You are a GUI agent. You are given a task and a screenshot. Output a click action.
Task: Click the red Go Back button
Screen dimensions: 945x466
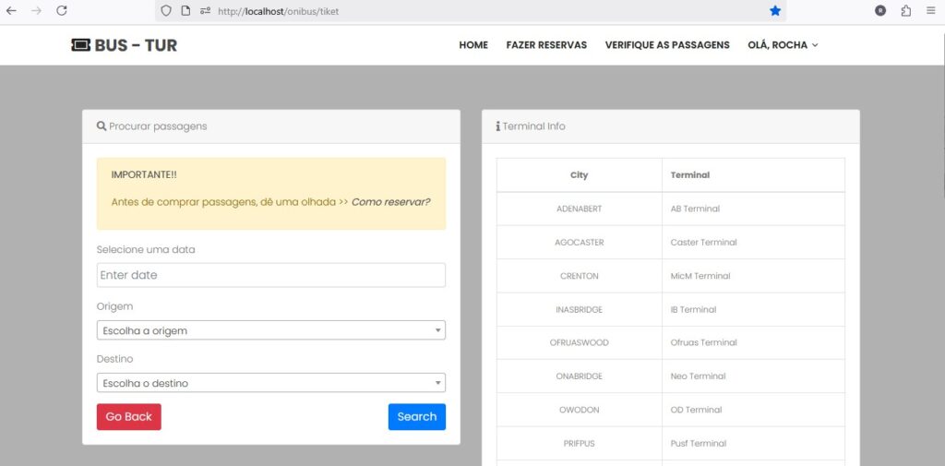tap(129, 416)
